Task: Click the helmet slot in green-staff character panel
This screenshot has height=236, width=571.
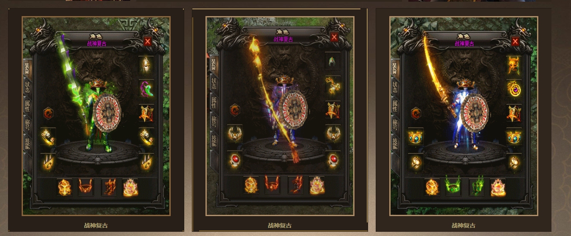Action: click(146, 64)
